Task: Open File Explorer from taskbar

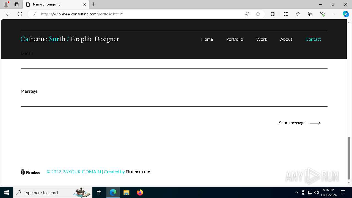Action: click(x=126, y=193)
